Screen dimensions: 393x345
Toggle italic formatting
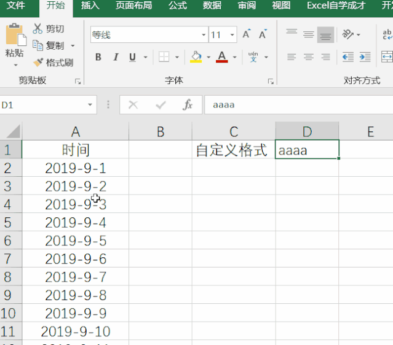coord(116,57)
